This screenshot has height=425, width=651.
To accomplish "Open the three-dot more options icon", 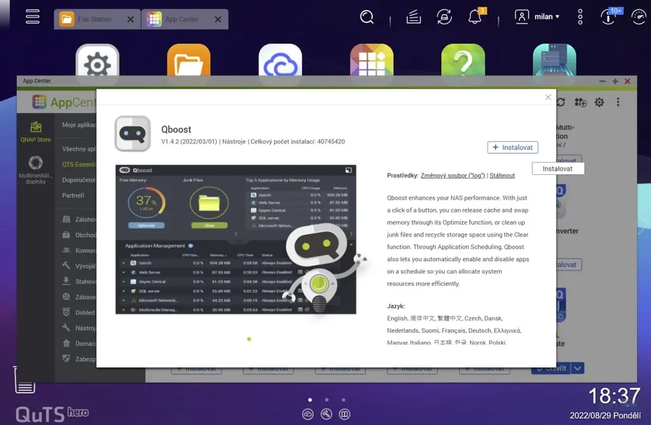I will pyautogui.click(x=580, y=17).
